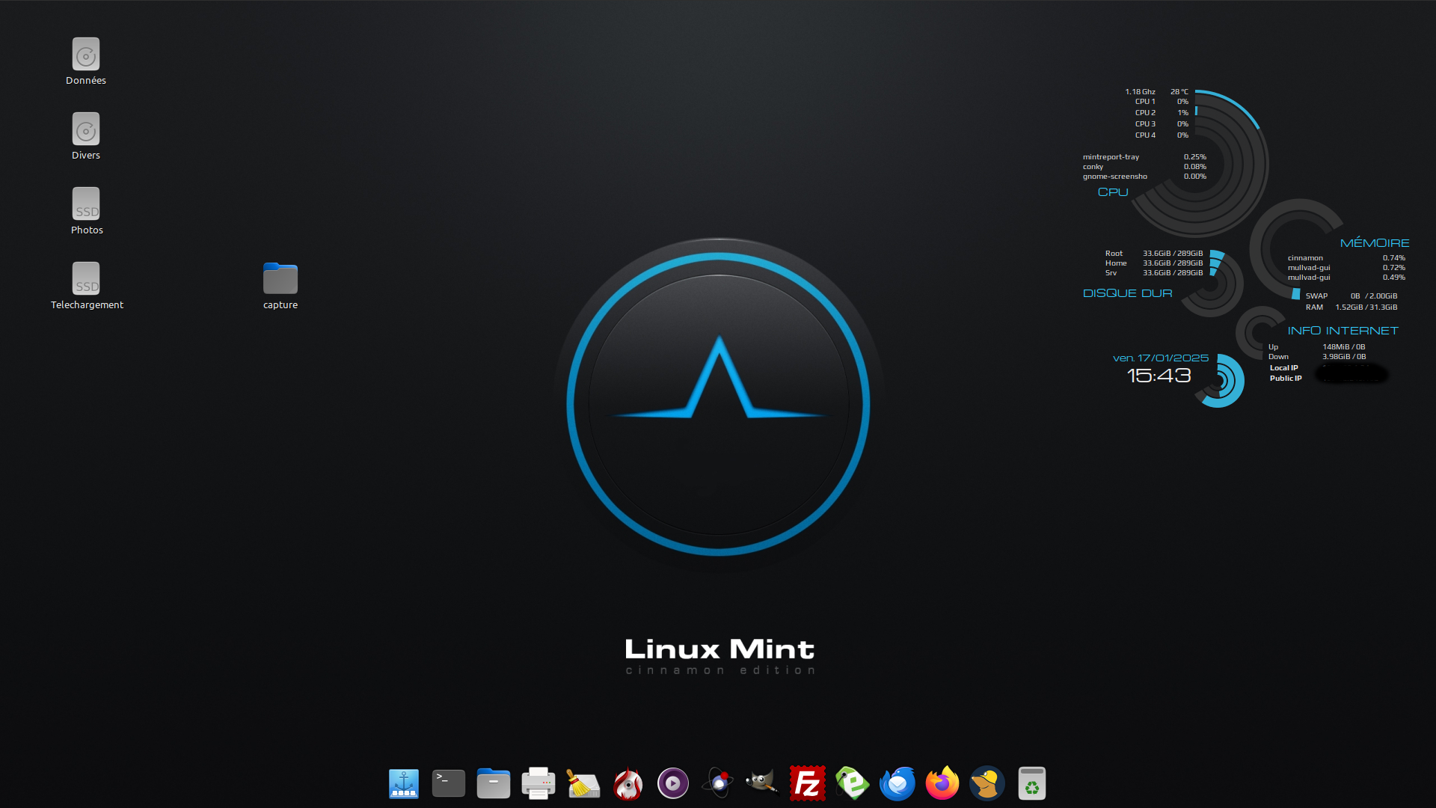Viewport: 1436px width, 808px height.
Task: Open the Trash from the dock
Action: [1032, 783]
